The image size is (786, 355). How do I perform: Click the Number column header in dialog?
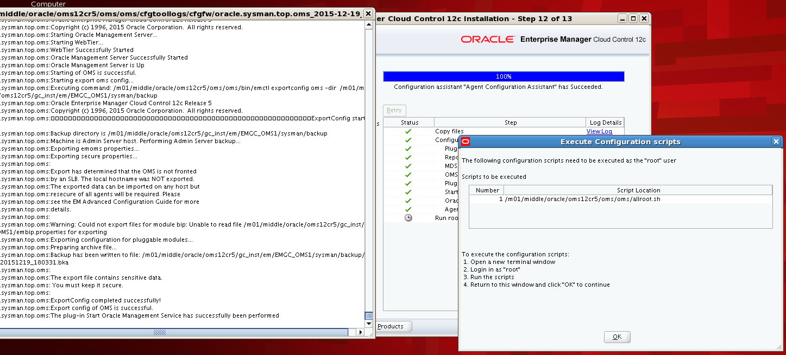click(487, 190)
